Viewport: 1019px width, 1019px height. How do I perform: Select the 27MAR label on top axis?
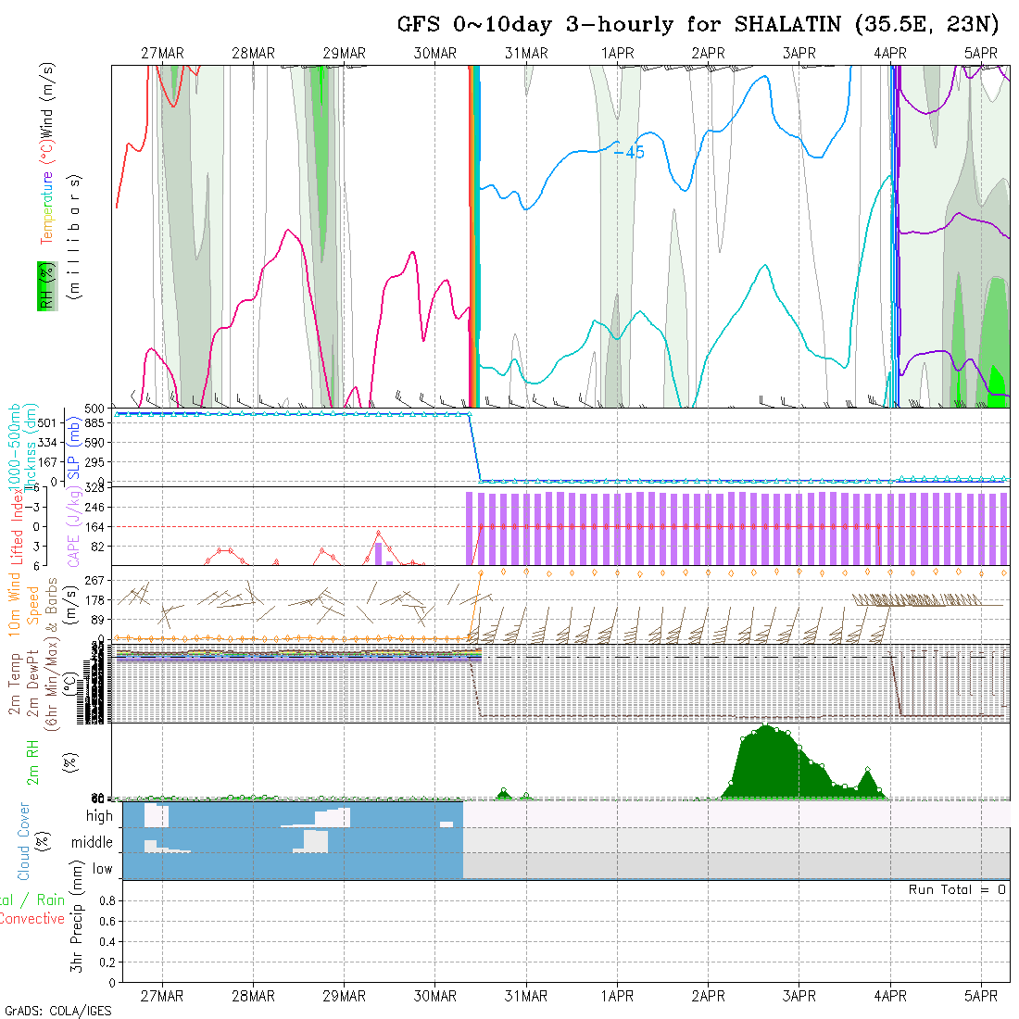click(162, 54)
